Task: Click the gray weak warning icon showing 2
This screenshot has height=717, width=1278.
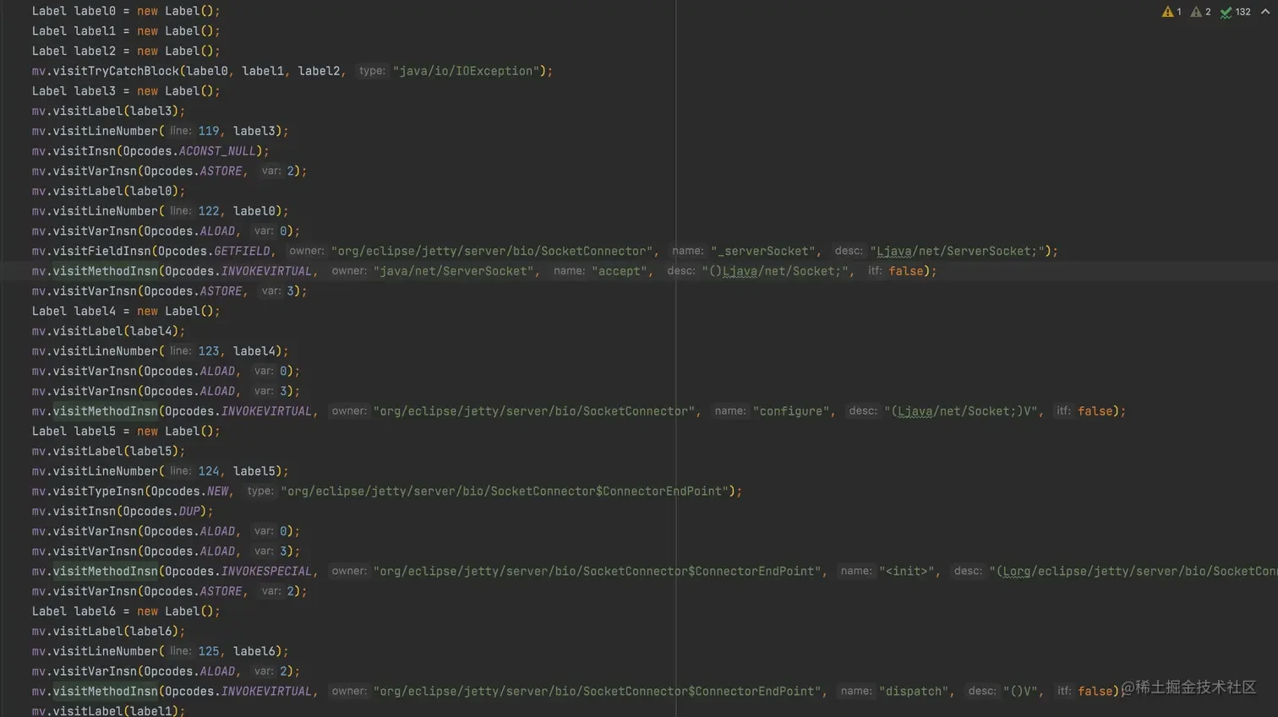Action: (1196, 12)
